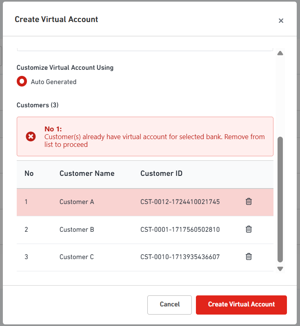Select the Customer B name cell
The width and height of the screenshot is (300, 326).
(77, 229)
